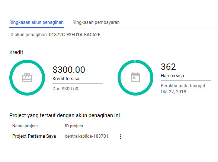Click the ID project column header

(74, 126)
